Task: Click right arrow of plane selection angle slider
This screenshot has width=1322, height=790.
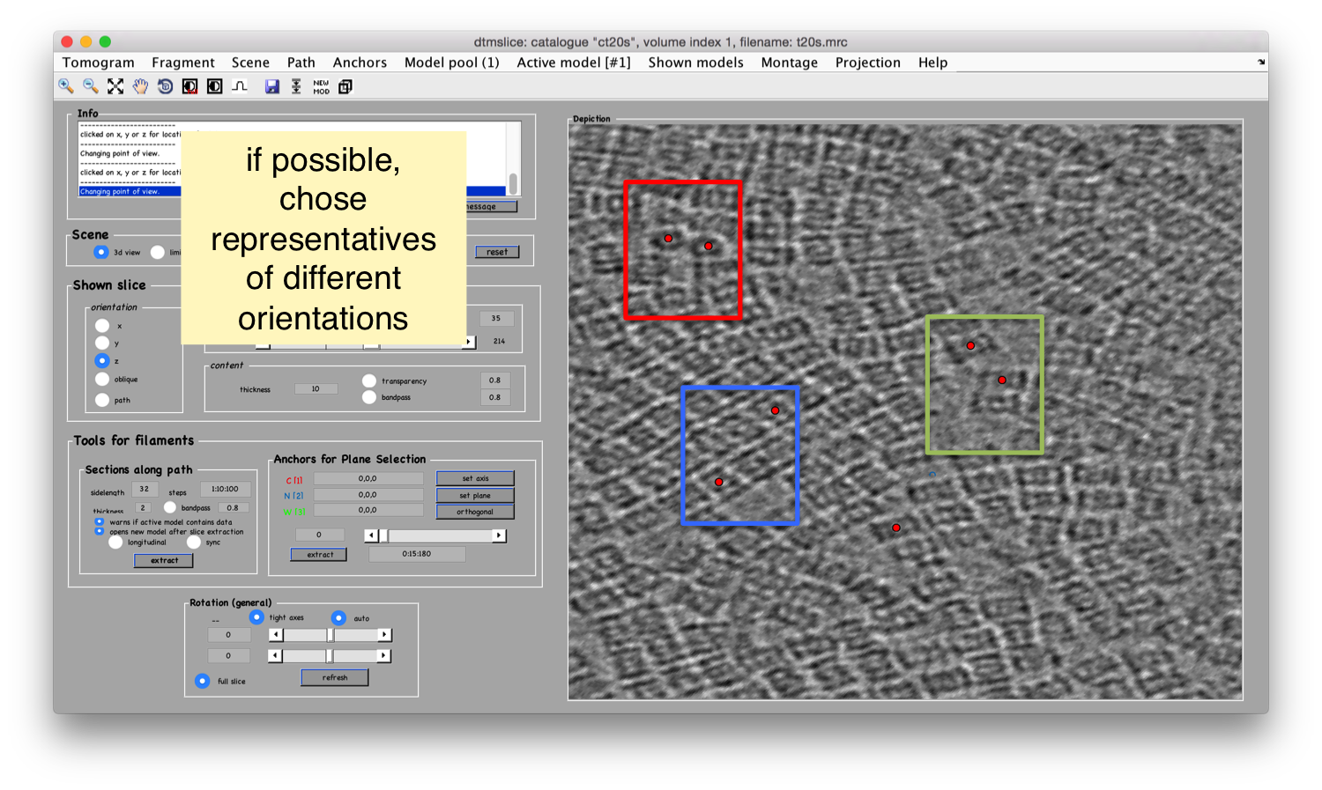Action: 500,535
